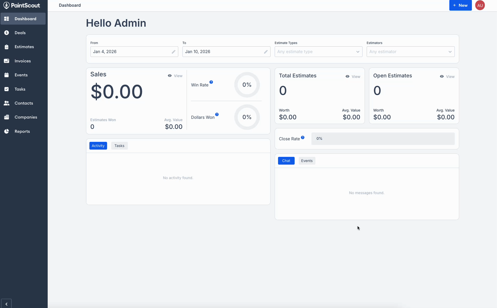Open the Deals dollar icon
The image size is (497, 308).
coord(7,33)
